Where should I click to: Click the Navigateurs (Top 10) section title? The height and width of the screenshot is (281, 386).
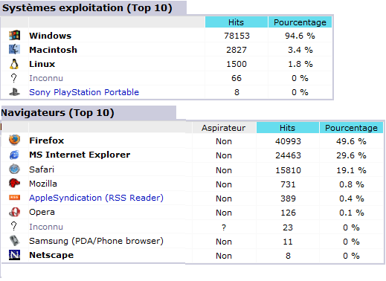point(57,113)
